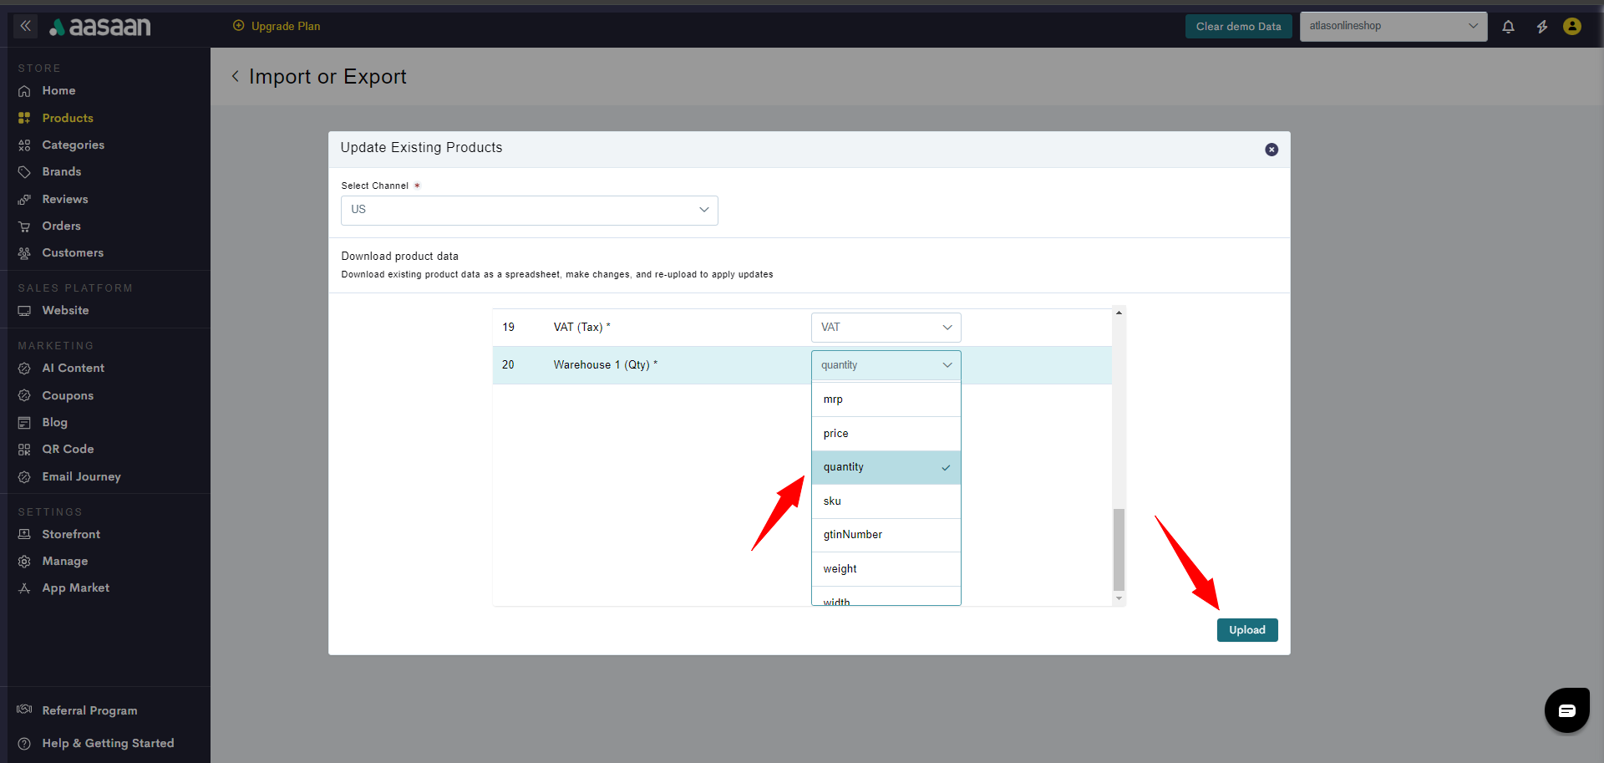Choose gtinNumber from the dropdown list
1604x763 pixels.
pos(886,535)
